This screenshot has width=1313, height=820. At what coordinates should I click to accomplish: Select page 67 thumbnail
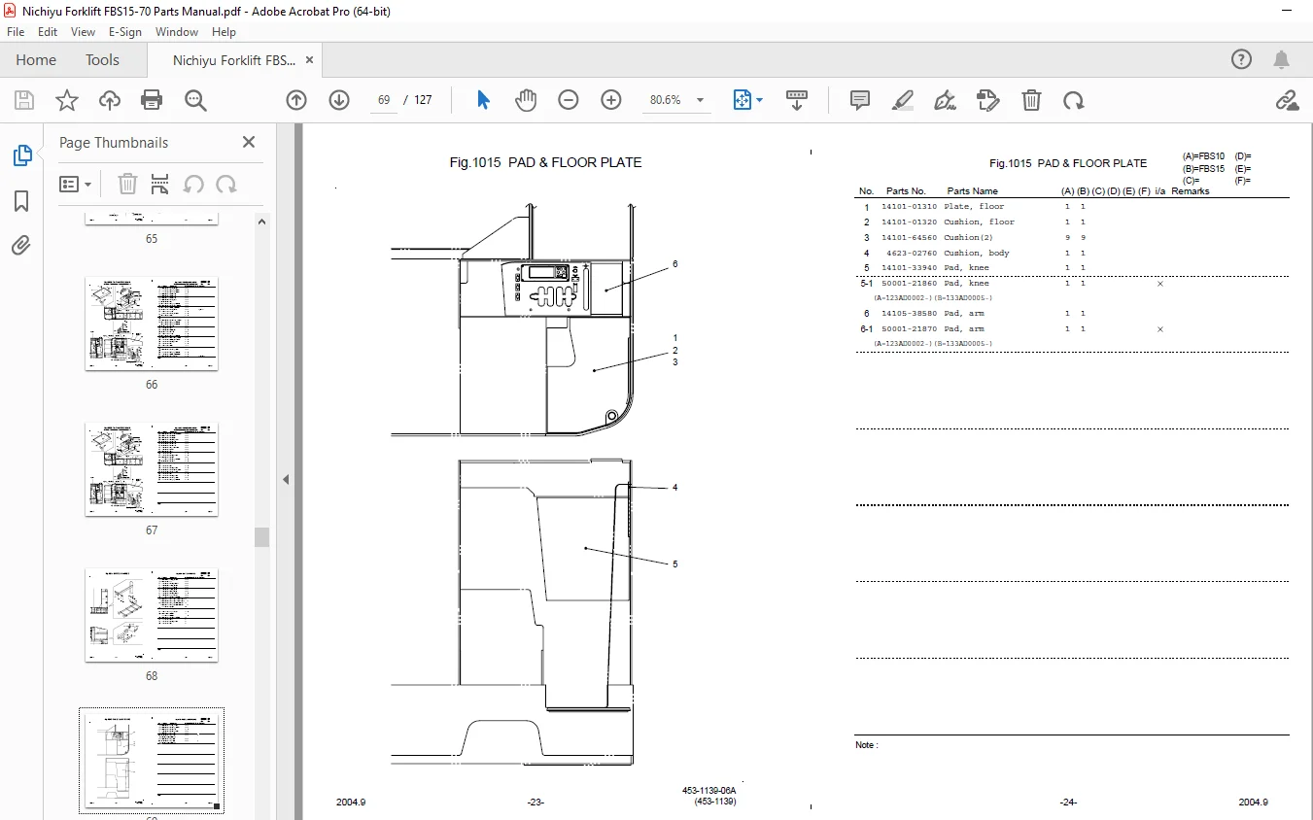pyautogui.click(x=152, y=469)
